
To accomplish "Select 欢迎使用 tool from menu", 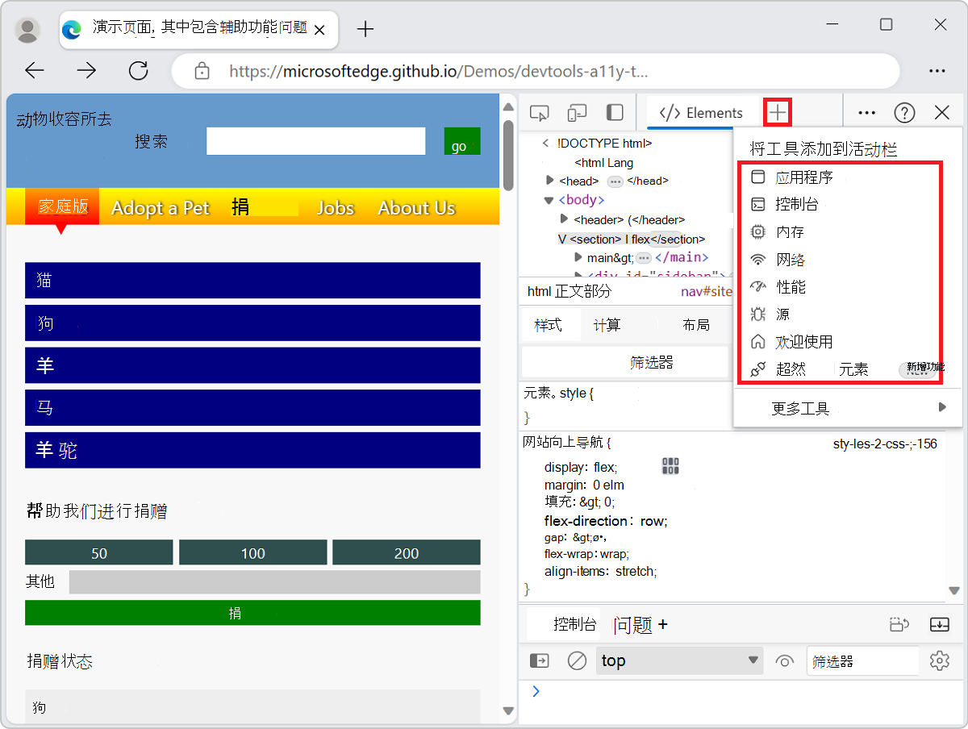I will pos(839,342).
